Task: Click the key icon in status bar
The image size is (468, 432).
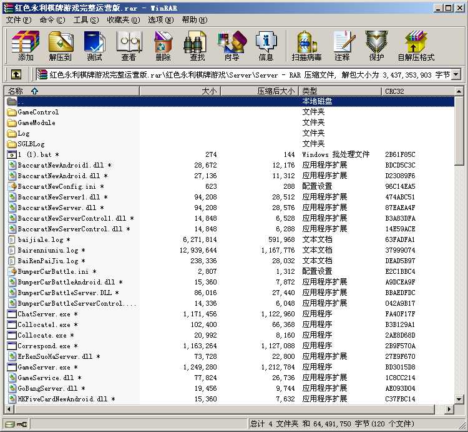Action: 22,424
